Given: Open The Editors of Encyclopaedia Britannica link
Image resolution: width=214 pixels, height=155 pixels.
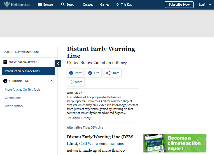Looking at the screenshot, I should point(94,97).
